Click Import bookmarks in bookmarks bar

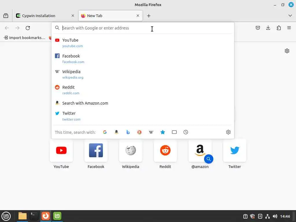point(25,38)
